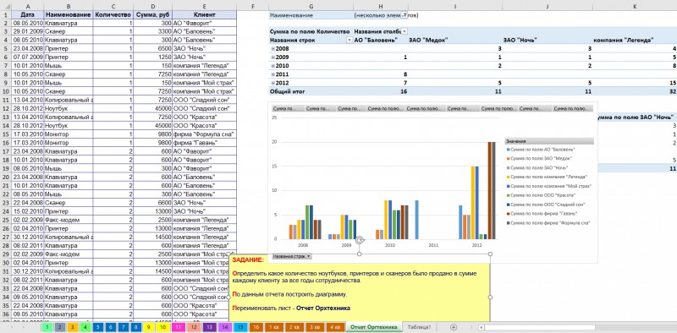Click the ЗАДАНИЕ heading in yellow note

pos(247,259)
